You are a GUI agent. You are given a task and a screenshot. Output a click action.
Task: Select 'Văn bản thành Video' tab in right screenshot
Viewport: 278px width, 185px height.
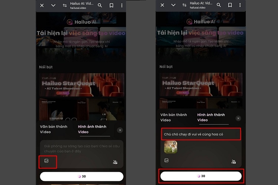[x=173, y=117]
